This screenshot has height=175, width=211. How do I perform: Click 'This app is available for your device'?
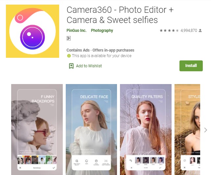102,56
